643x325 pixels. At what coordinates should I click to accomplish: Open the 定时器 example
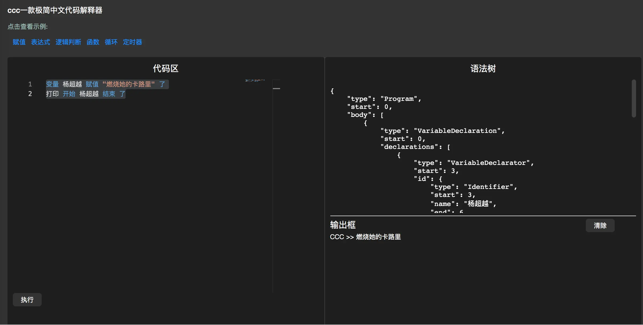point(132,42)
